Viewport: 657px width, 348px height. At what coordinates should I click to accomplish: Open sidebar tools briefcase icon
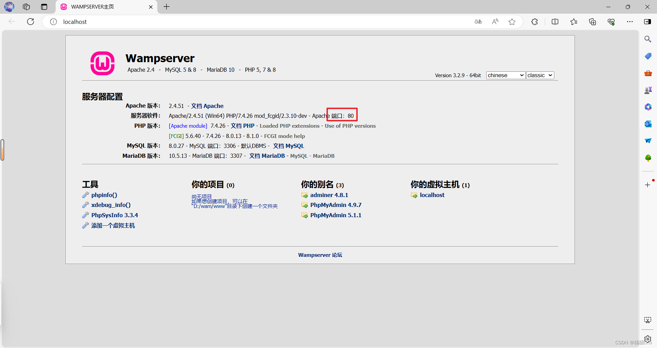[648, 73]
